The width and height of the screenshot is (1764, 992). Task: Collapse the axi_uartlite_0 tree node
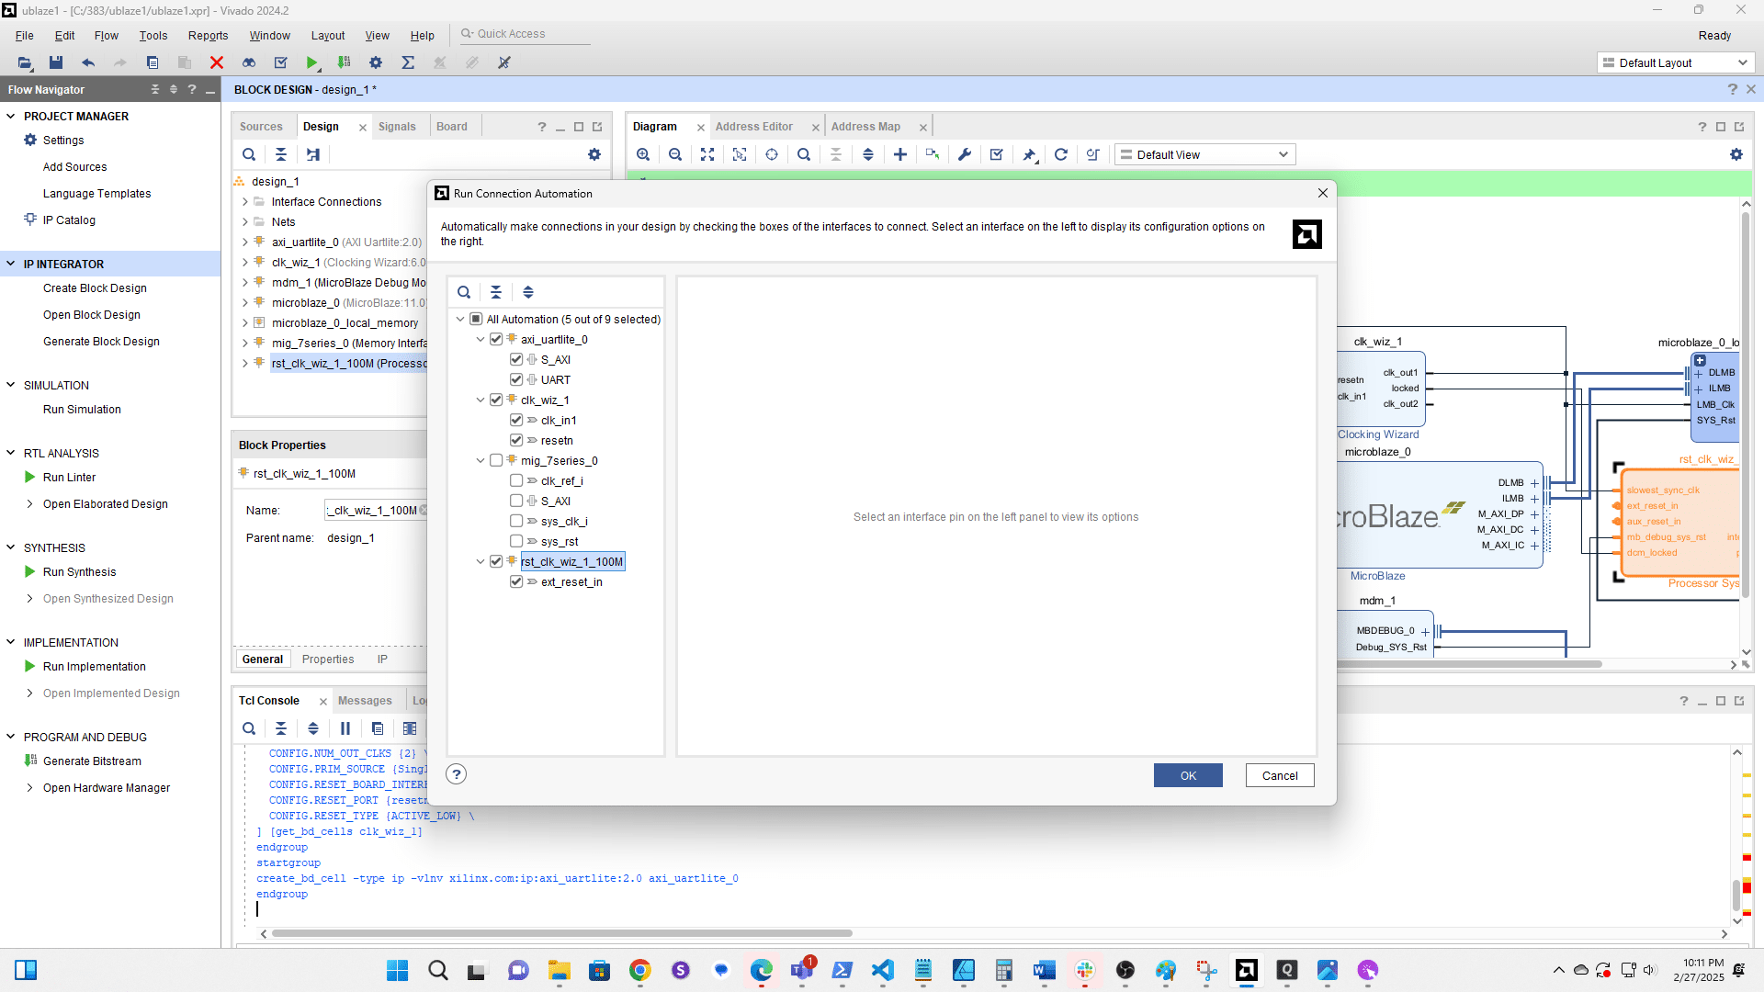point(480,340)
